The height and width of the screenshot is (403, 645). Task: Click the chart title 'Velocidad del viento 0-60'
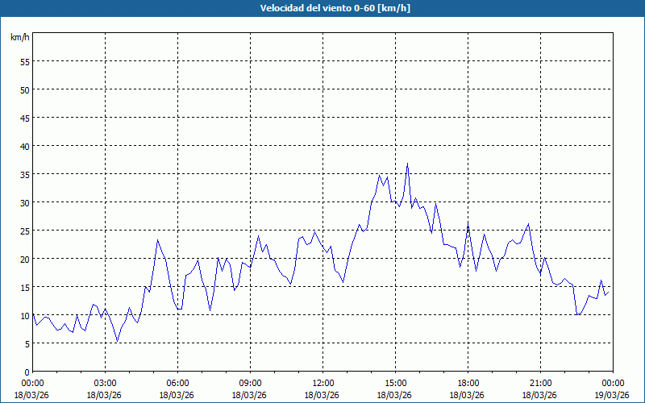point(322,8)
